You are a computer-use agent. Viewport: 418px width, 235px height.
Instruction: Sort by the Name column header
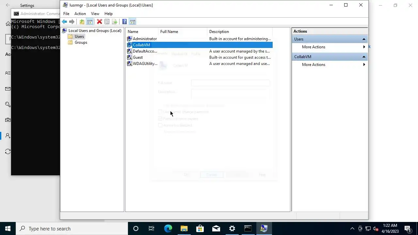pos(142,32)
